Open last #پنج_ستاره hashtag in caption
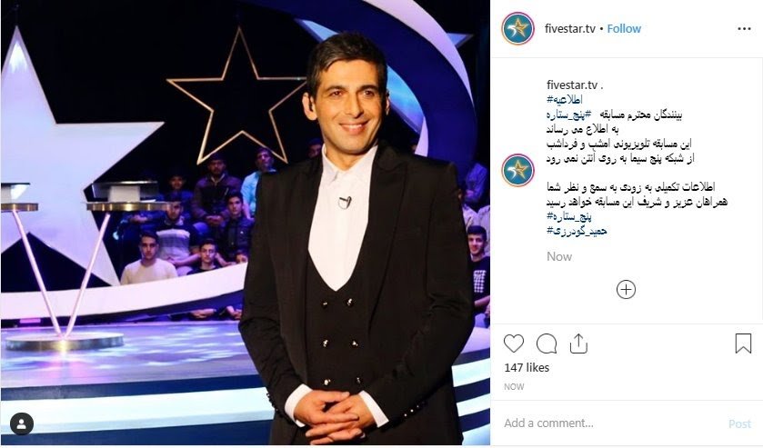This screenshot has width=763, height=448. point(569,216)
